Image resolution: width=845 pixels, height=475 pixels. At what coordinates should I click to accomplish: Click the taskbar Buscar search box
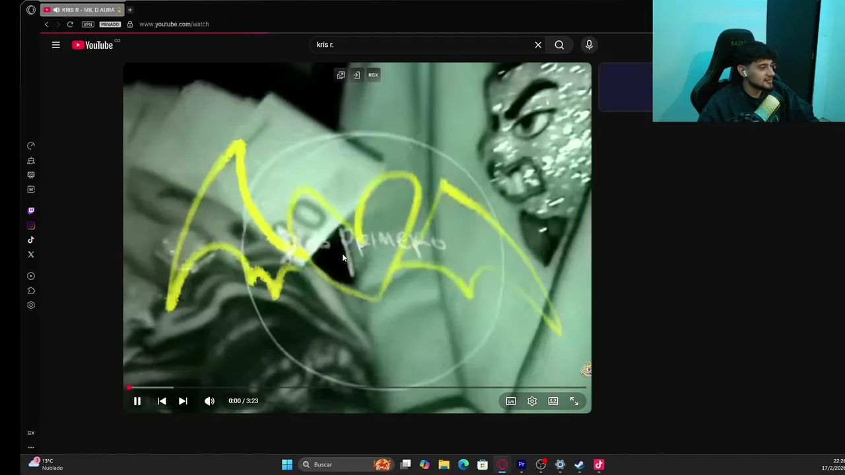tap(347, 464)
